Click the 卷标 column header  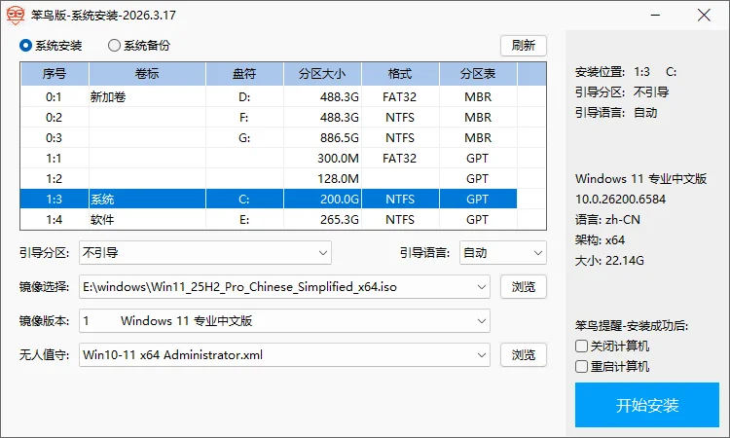coord(147,74)
